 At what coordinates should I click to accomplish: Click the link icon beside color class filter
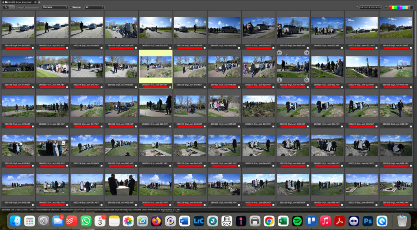point(386,7)
